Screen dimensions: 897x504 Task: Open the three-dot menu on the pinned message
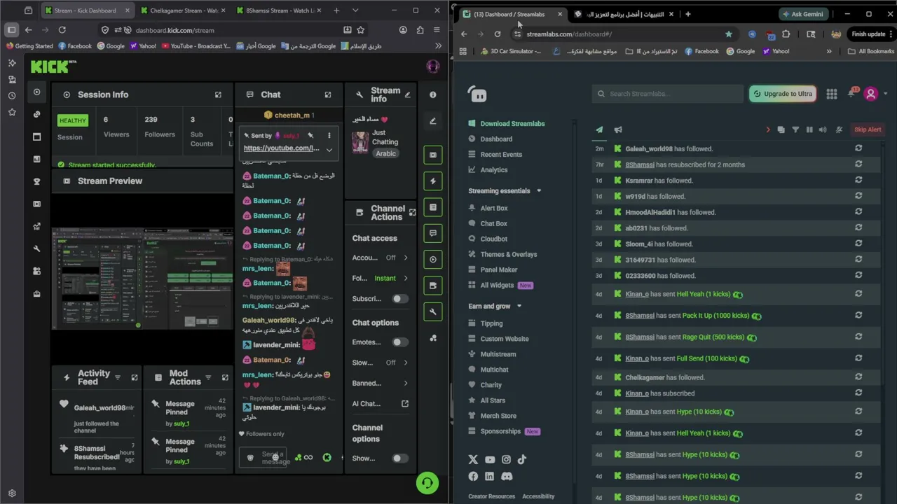coord(329,135)
